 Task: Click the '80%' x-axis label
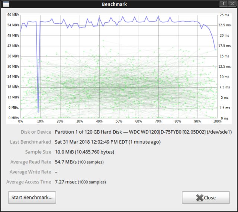click(178, 121)
